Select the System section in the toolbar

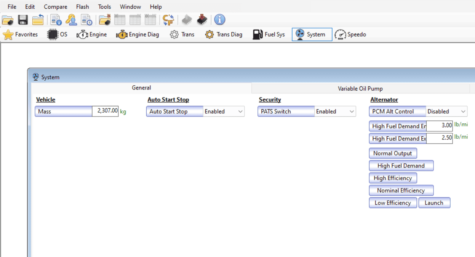coord(312,35)
